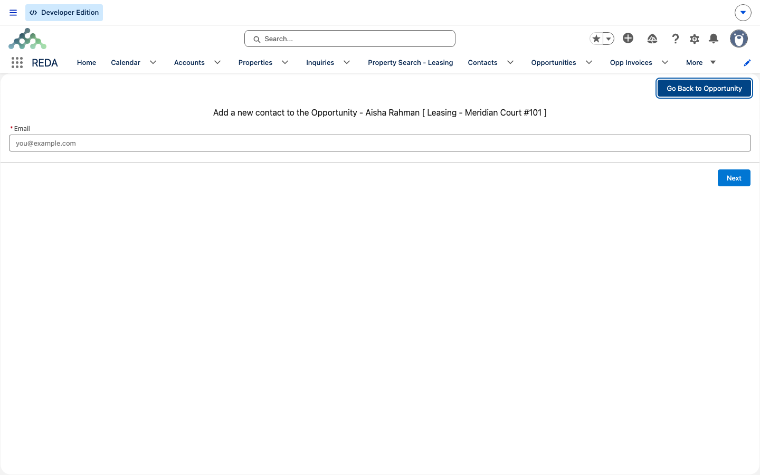Expand the Opp Invoices tab chevron
Viewport: 760px width, 475px height.
point(665,62)
